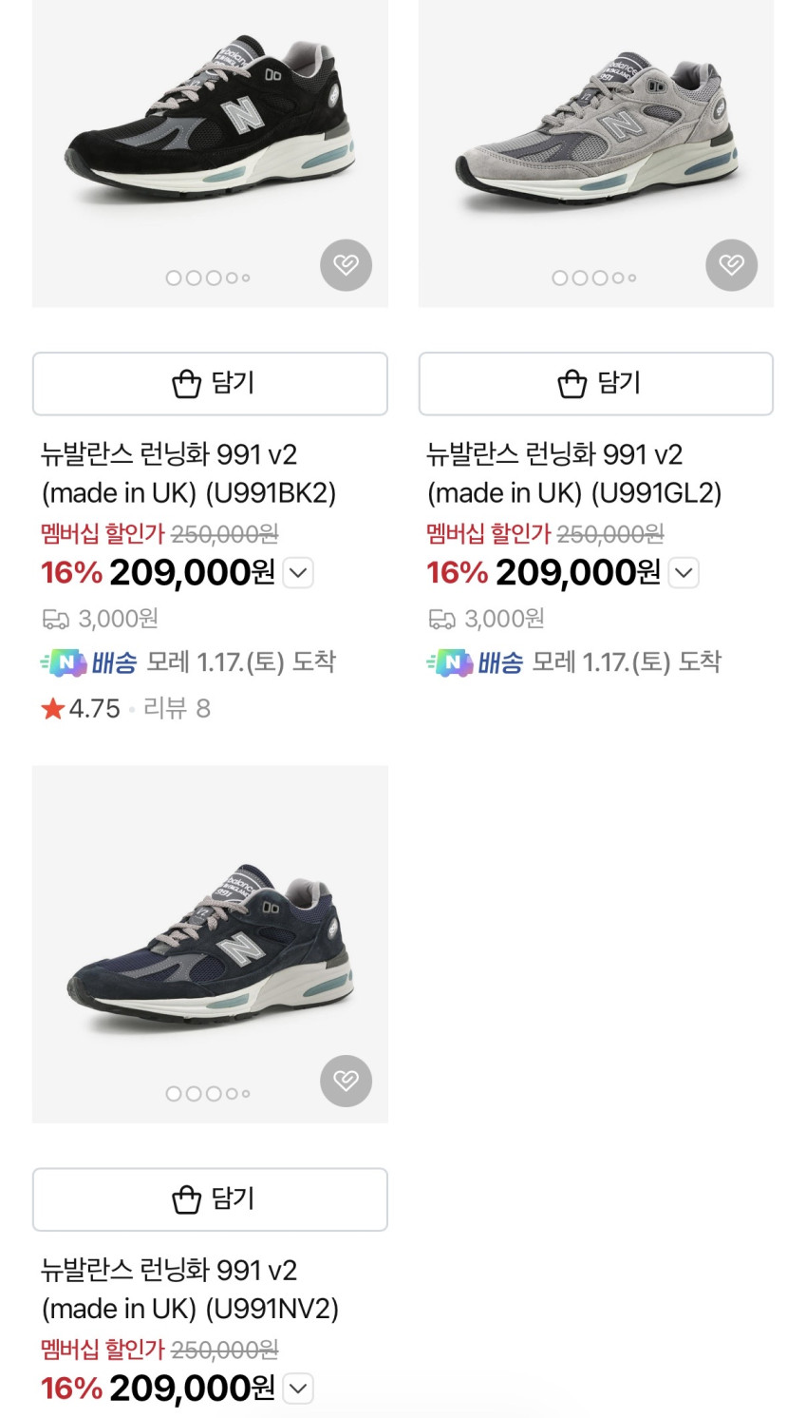Expand price details for navy U991NV2

[x=298, y=1389]
